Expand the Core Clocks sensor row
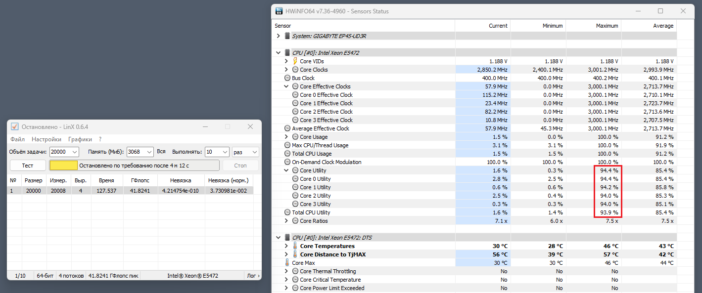 (286, 70)
